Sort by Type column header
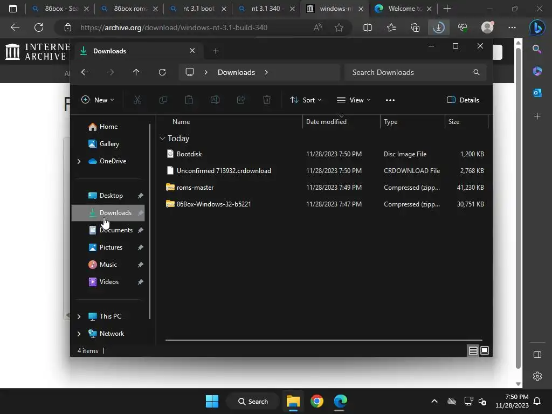The height and width of the screenshot is (414, 552). coord(390,121)
